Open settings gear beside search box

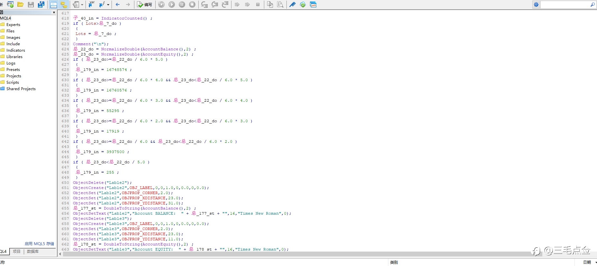point(536,4)
